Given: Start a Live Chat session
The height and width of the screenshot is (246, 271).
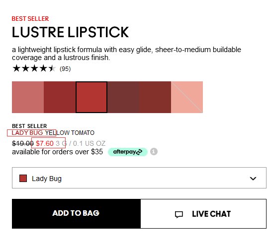Looking at the screenshot, I should pyautogui.click(x=203, y=214).
